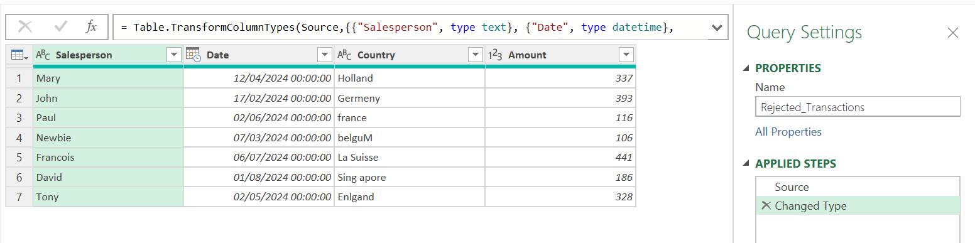
Task: Select row number 1
Action: pos(19,78)
